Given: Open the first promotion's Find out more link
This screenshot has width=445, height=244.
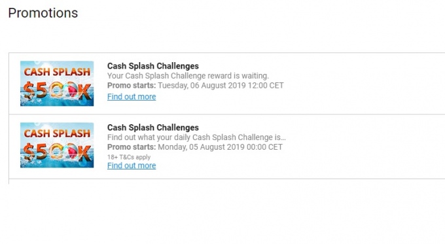Looking at the screenshot, I should [132, 97].
